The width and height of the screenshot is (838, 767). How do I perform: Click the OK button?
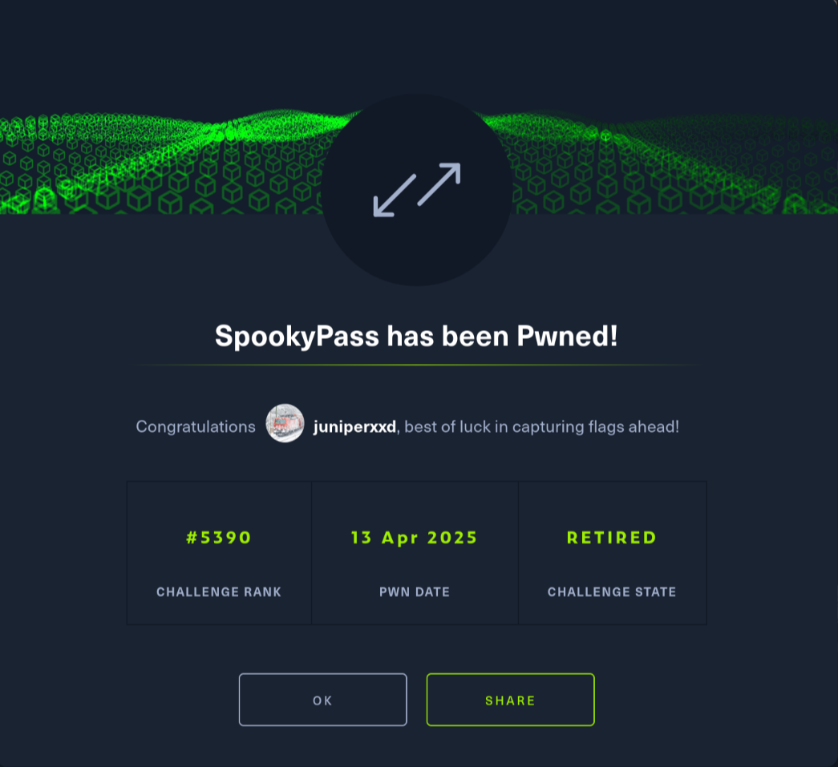point(323,700)
